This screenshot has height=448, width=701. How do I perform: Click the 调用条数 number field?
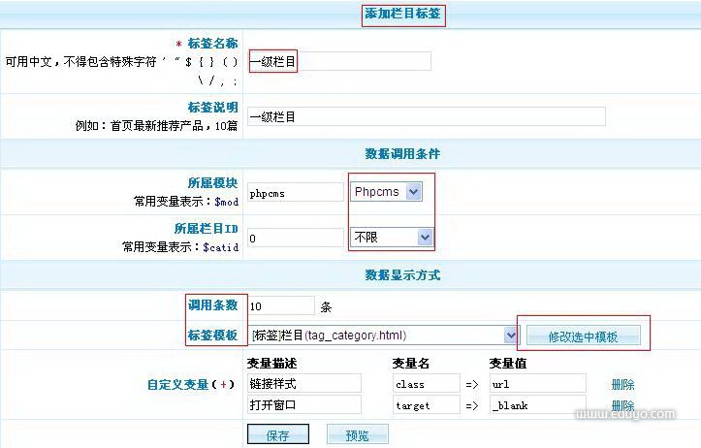[x=281, y=306]
